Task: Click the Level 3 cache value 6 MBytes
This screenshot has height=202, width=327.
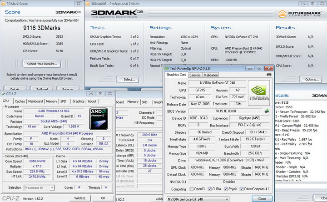Action: pyautogui.click(x=83, y=177)
